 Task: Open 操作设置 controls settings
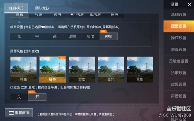(179, 38)
